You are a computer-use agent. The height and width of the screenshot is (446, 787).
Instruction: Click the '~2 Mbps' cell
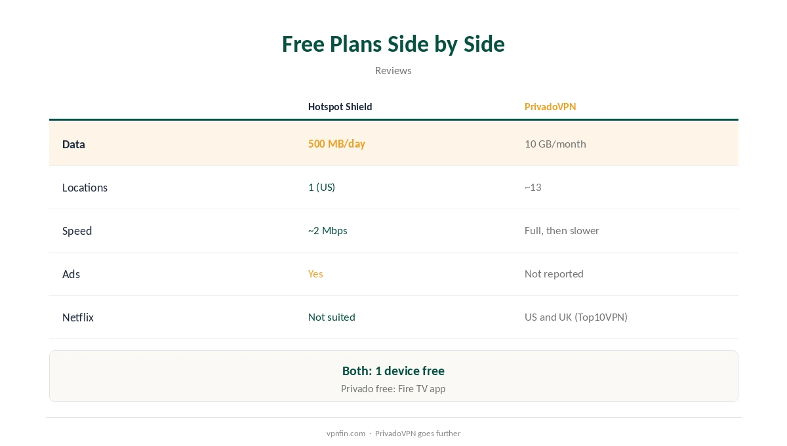click(328, 230)
